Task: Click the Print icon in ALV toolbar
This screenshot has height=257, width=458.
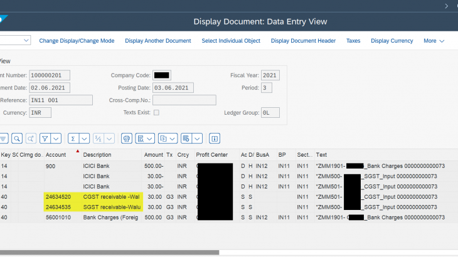Action: (127, 139)
